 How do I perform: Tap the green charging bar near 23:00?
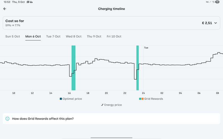[137, 68]
